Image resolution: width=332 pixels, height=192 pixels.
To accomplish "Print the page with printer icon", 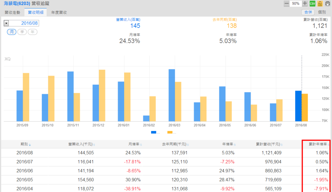I will pos(327,4).
